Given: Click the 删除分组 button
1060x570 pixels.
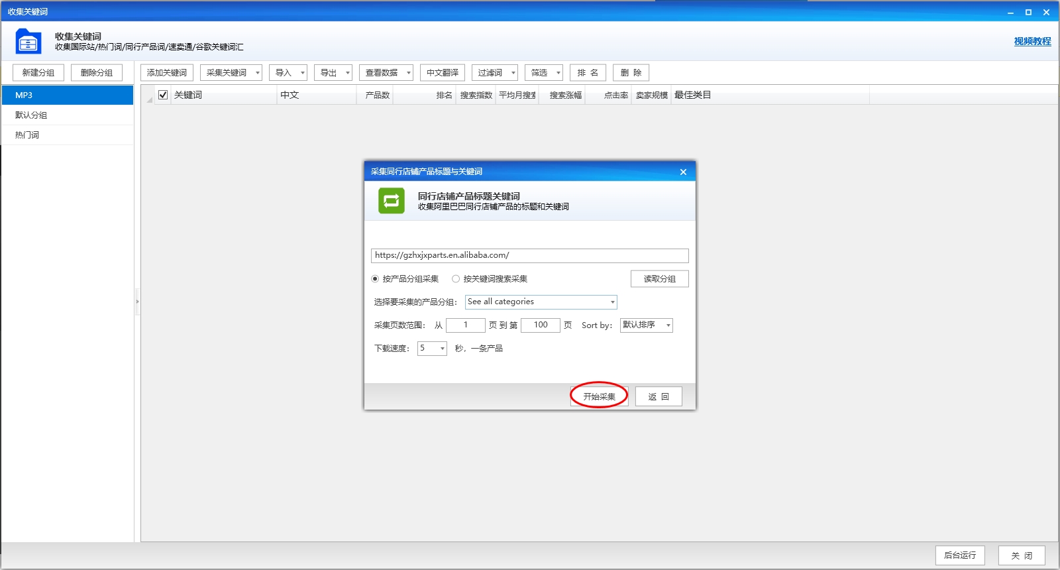Looking at the screenshot, I should click(x=97, y=73).
